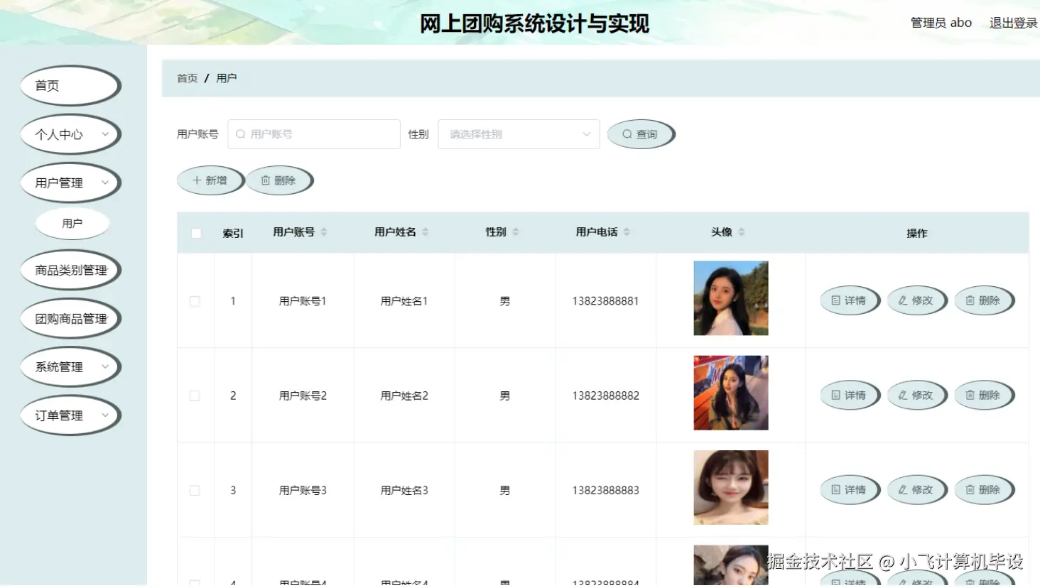
Task: Click the trash icon for 用户账号3 row
Action: coord(970,489)
